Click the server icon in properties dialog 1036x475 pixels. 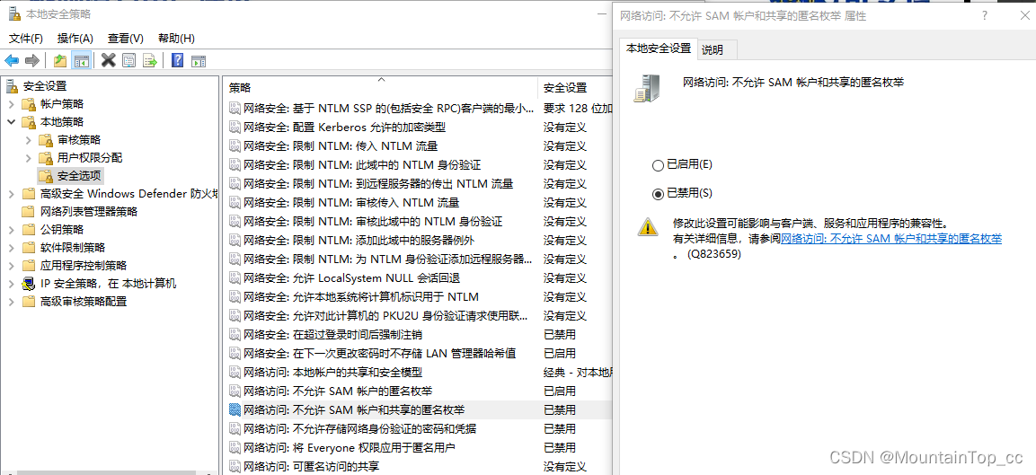point(645,89)
